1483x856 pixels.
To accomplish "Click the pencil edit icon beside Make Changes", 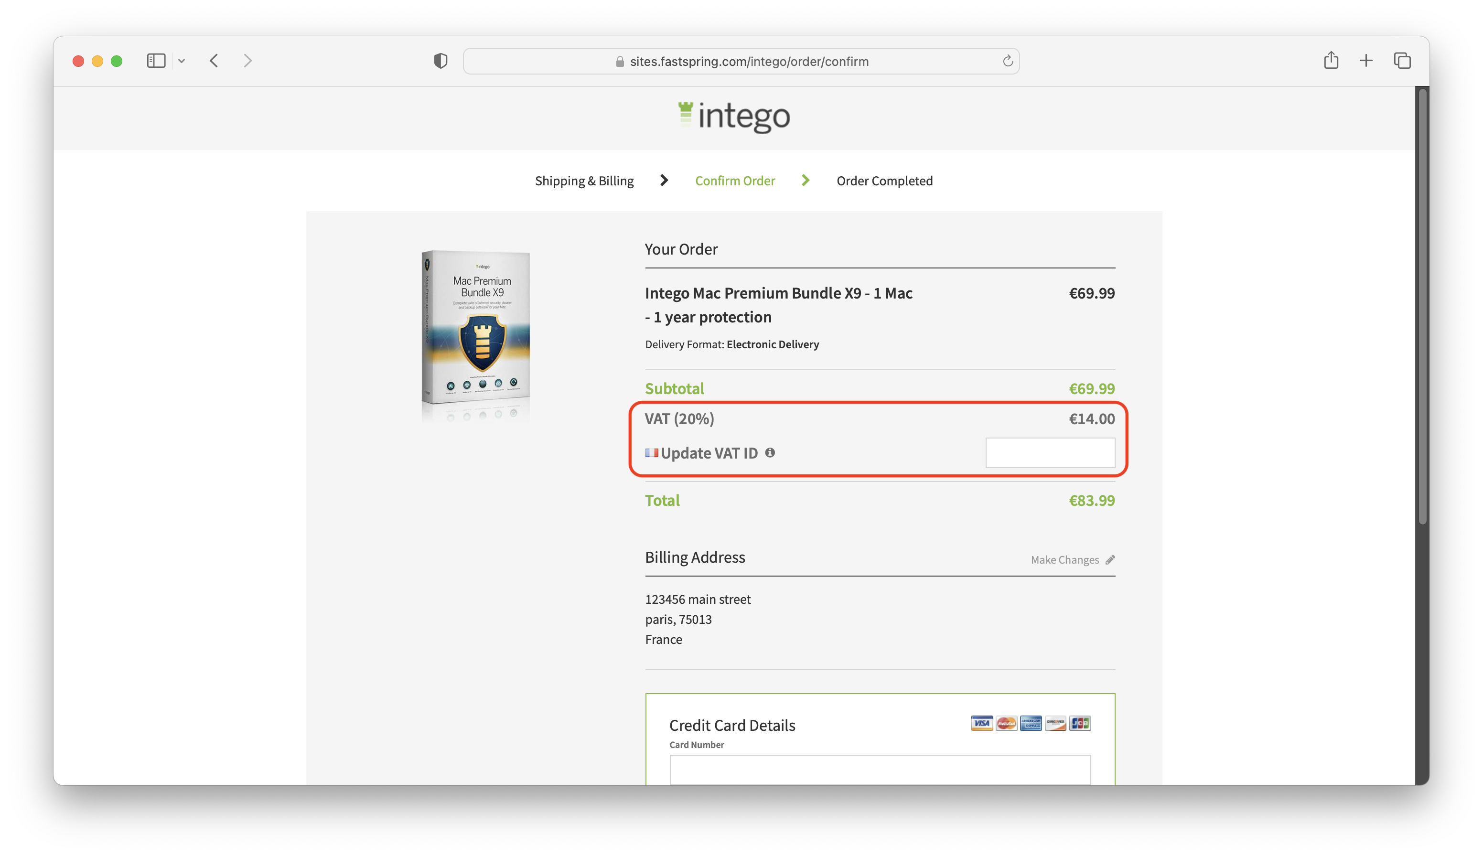I will [x=1109, y=560].
